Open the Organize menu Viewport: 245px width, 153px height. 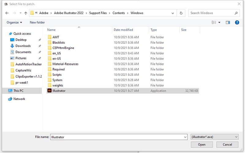click(14, 22)
